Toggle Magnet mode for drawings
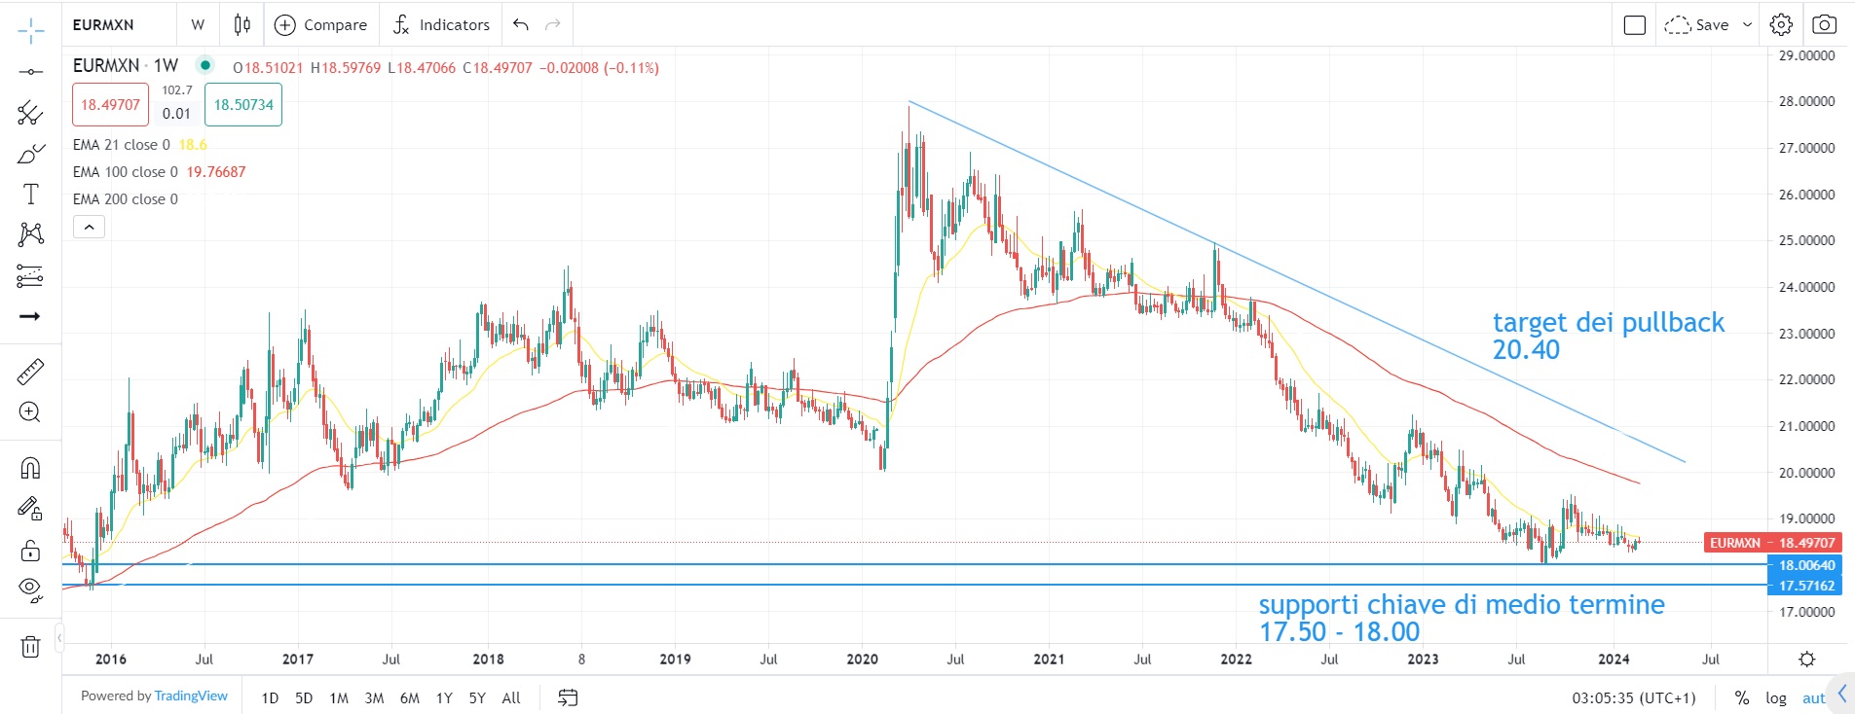 30,469
